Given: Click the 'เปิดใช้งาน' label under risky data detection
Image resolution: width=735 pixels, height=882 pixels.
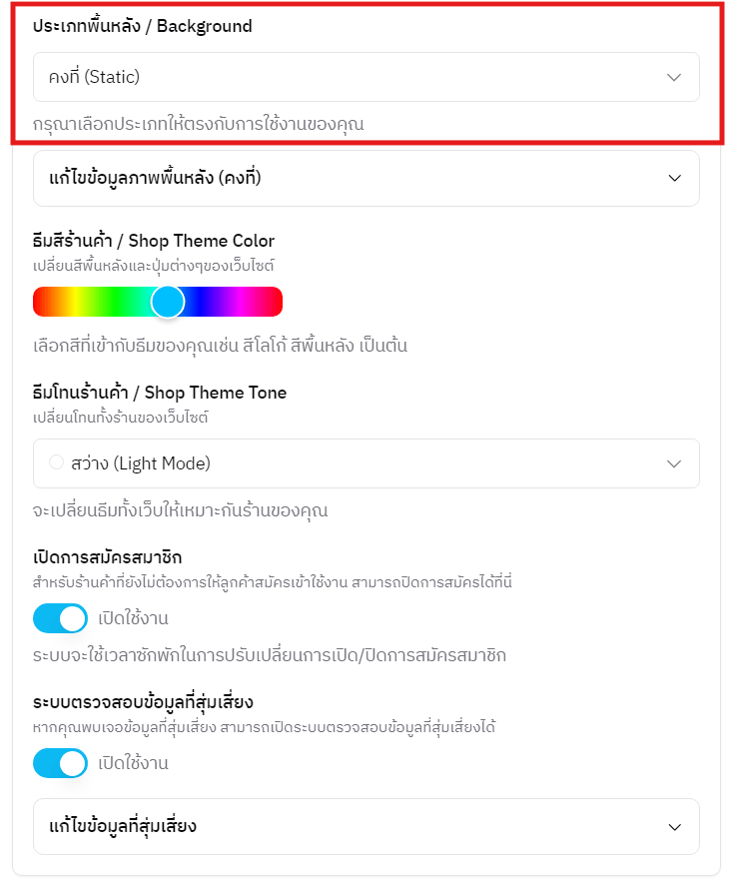Looking at the screenshot, I should [133, 763].
